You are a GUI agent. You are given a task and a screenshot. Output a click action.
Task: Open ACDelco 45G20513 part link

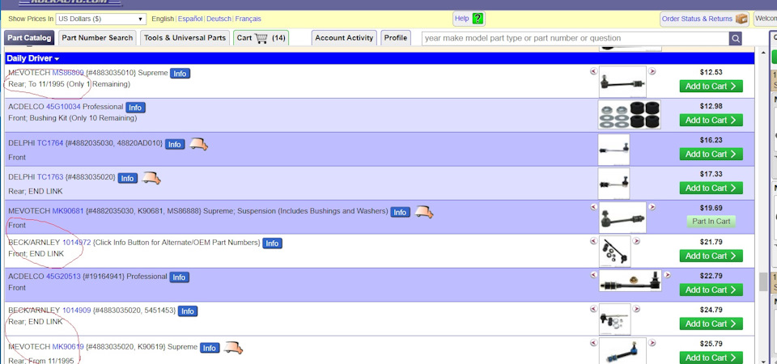point(63,277)
